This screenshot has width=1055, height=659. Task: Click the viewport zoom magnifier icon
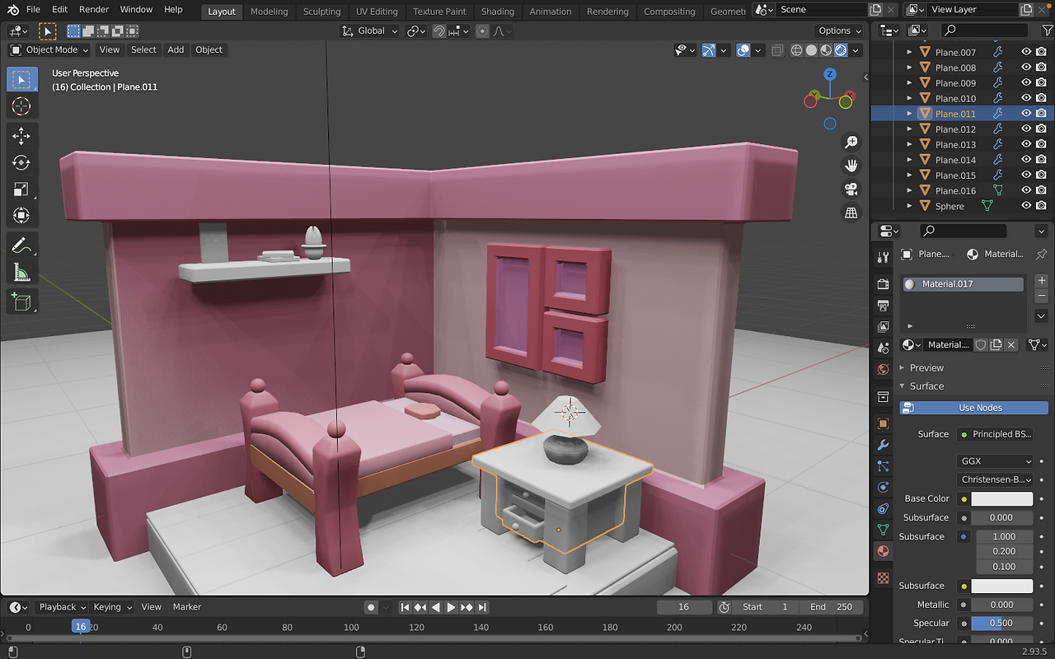[851, 143]
